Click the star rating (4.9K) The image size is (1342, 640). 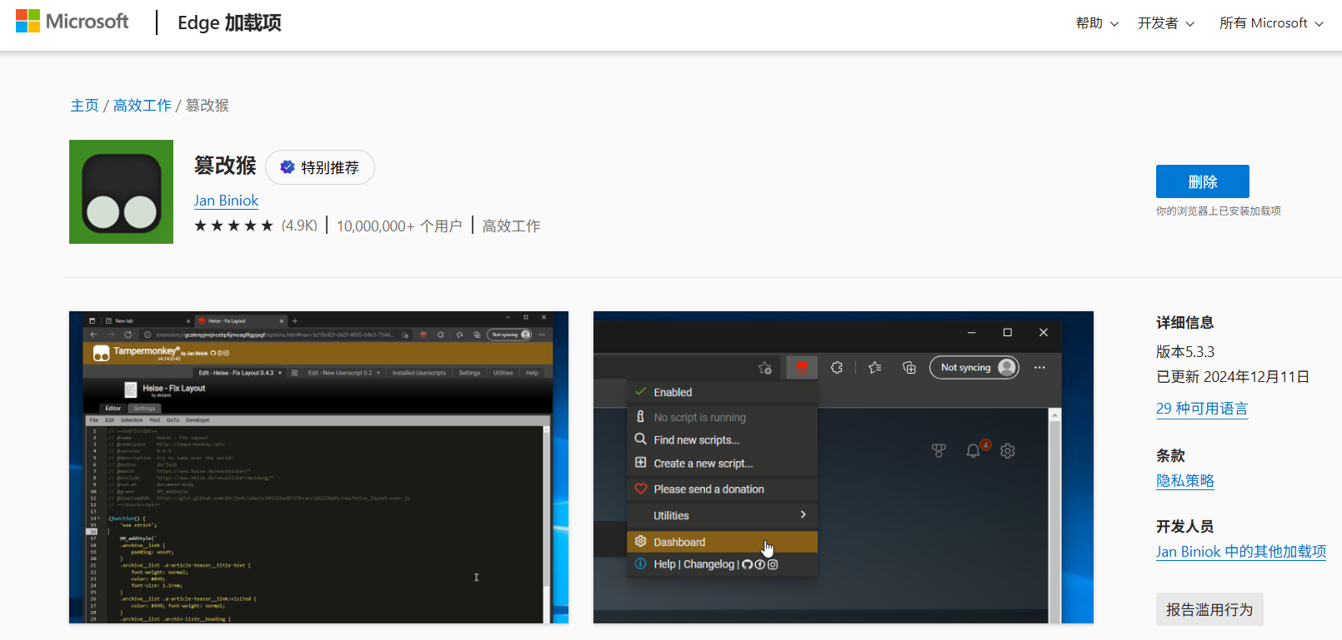tap(256, 226)
